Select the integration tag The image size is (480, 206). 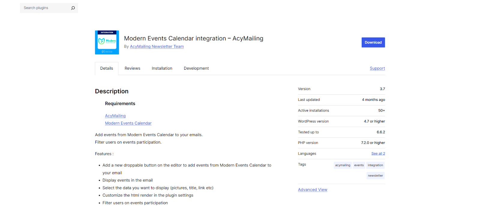[x=375, y=165]
